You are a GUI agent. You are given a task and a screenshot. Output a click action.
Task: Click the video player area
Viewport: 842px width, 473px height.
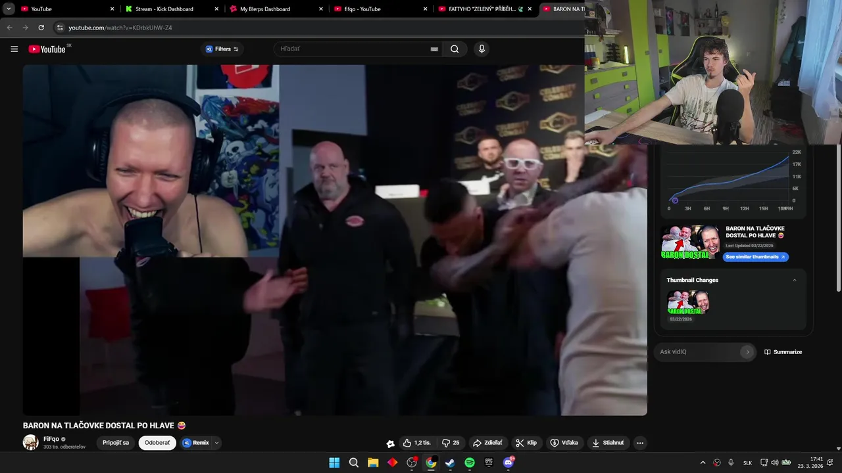pyautogui.click(x=335, y=240)
